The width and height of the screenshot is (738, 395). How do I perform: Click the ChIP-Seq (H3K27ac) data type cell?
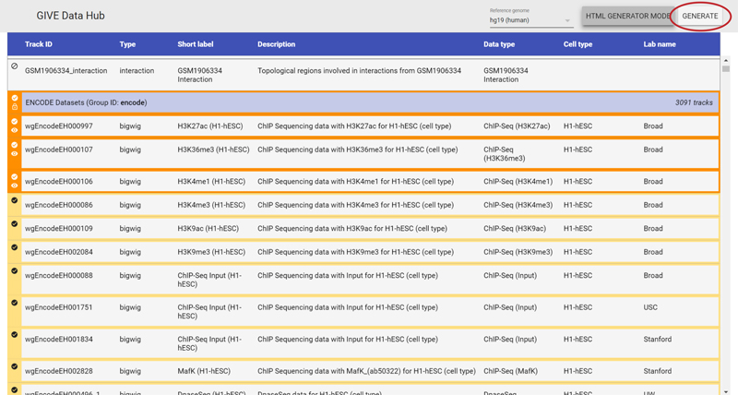[x=517, y=126]
